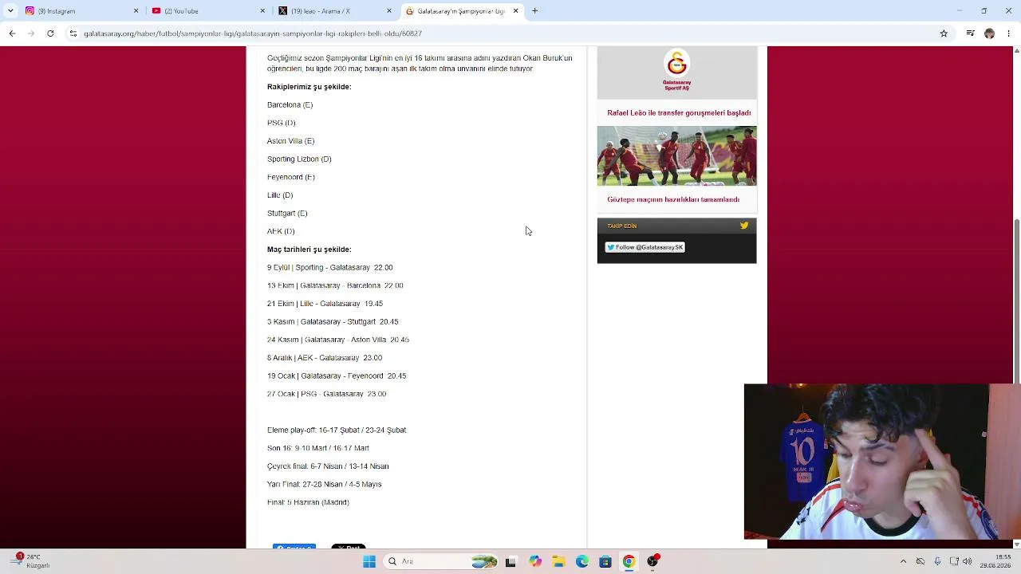Open the Rafael Leão transfer news link
The image size is (1021, 574).
click(679, 113)
